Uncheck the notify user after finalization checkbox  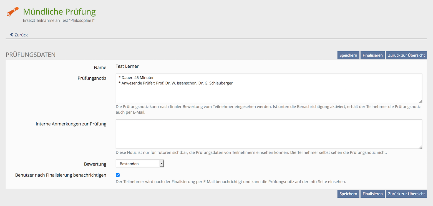click(x=118, y=175)
